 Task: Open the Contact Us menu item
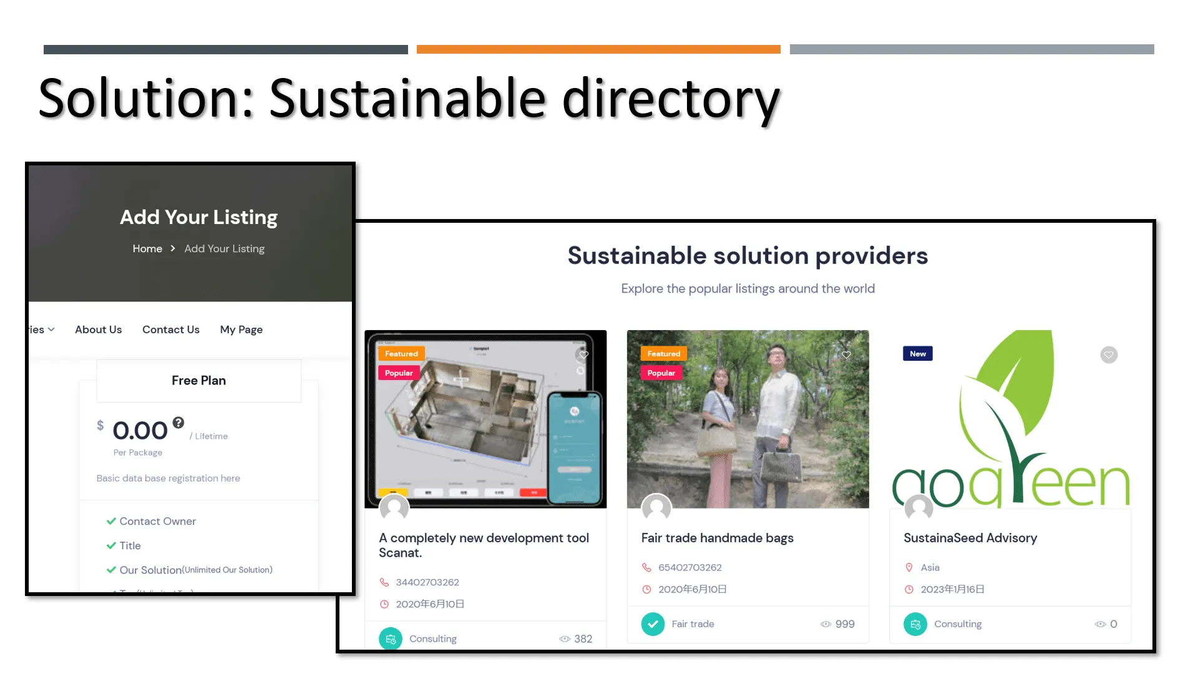(170, 330)
